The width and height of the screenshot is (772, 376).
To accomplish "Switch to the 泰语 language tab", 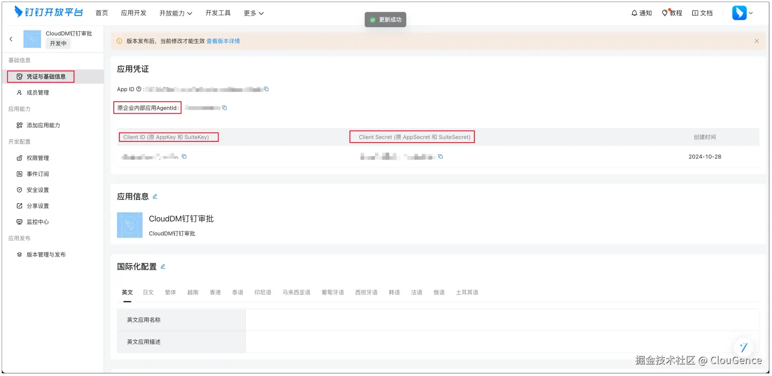I will tap(238, 292).
